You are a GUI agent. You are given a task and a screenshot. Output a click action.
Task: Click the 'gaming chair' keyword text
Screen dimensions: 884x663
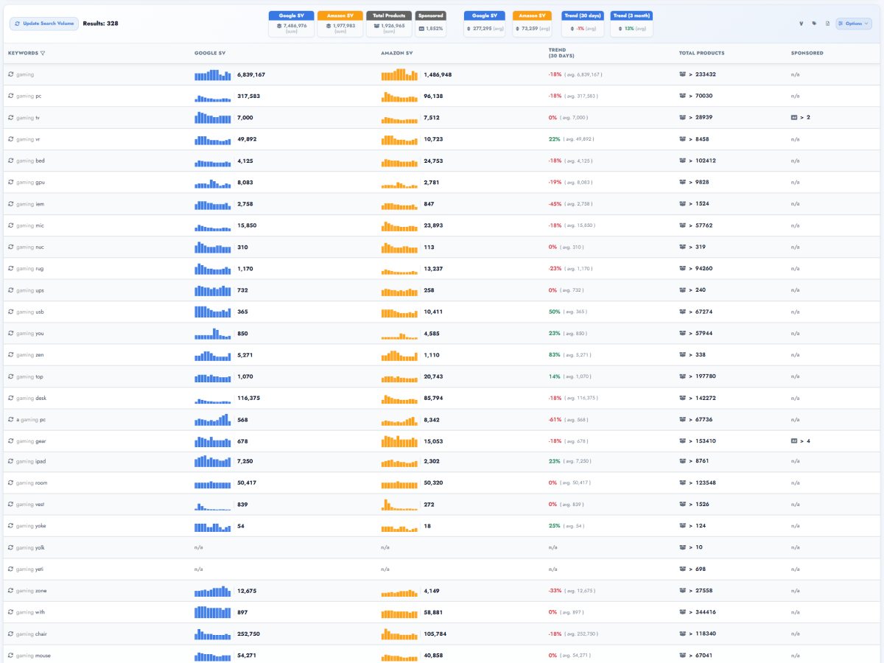coord(32,634)
